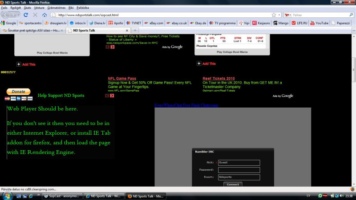This screenshot has height=200, width=356.
Task: Open a new tab with the plus button
Action: click(135, 30)
